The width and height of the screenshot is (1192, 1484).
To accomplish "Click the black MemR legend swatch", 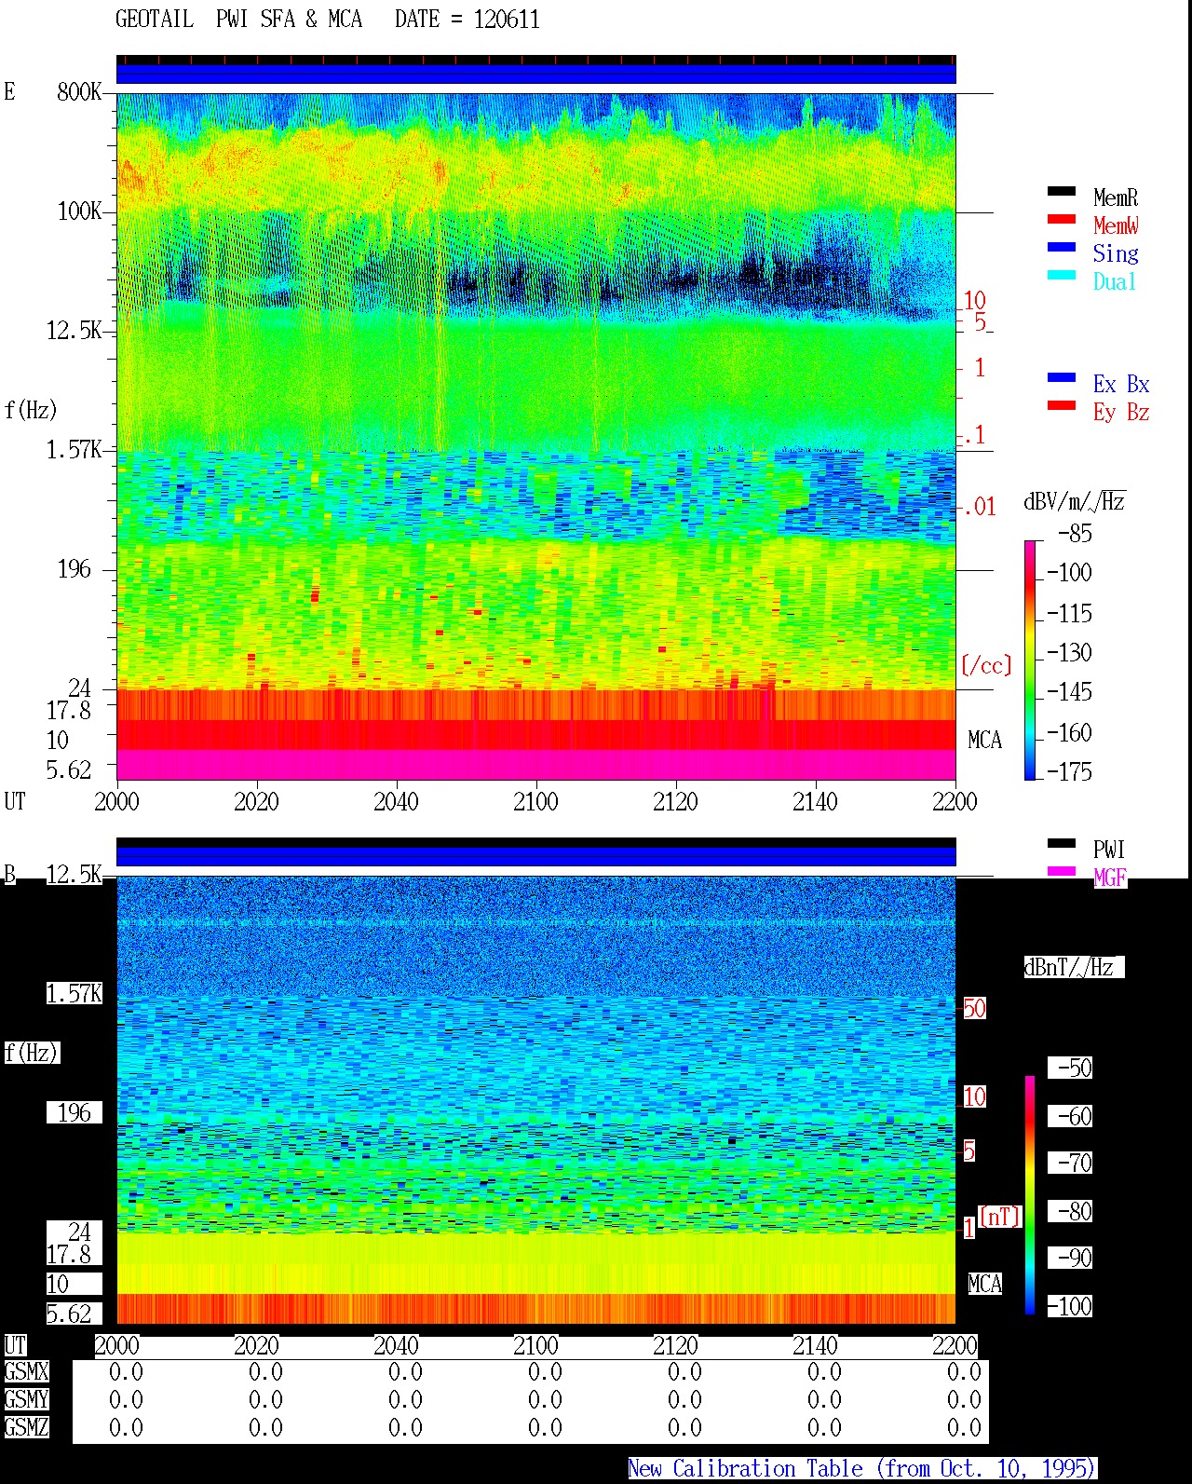I will coord(1061,192).
